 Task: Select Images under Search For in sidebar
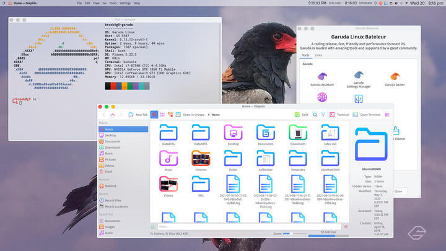123,227
